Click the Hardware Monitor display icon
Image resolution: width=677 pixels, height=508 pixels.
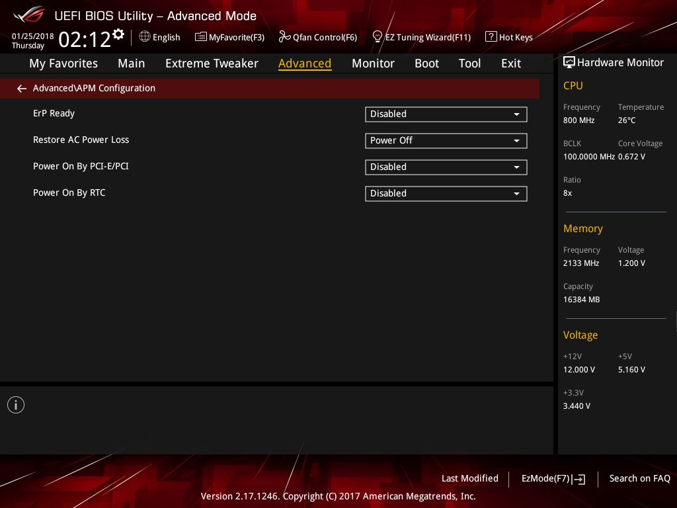pyautogui.click(x=569, y=63)
